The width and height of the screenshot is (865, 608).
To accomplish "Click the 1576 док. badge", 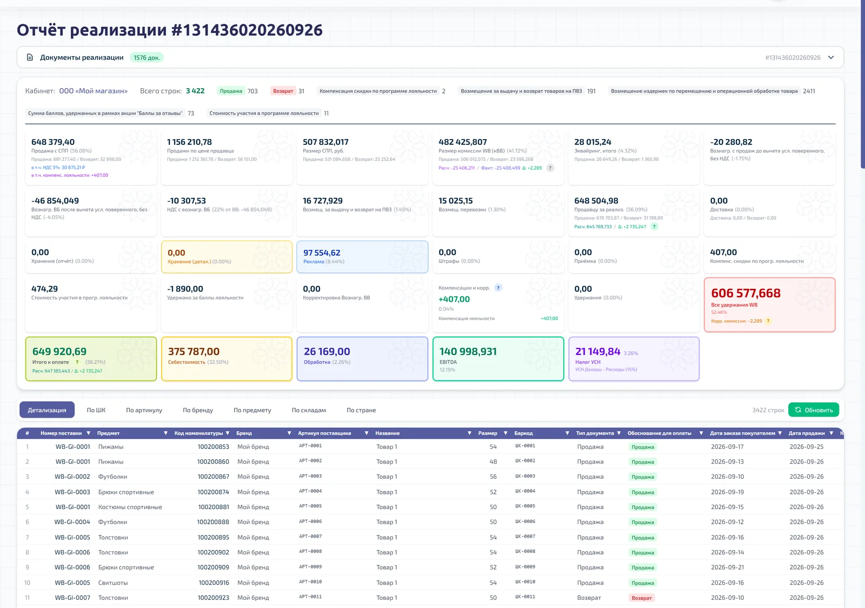I will pyautogui.click(x=147, y=58).
